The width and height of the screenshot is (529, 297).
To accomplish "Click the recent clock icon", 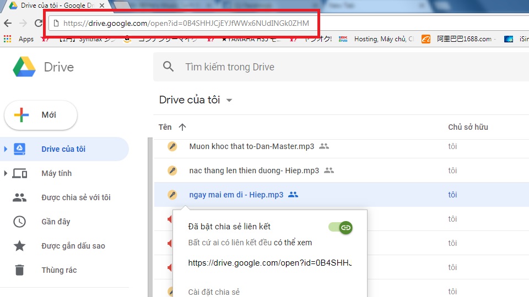I will pyautogui.click(x=20, y=222).
